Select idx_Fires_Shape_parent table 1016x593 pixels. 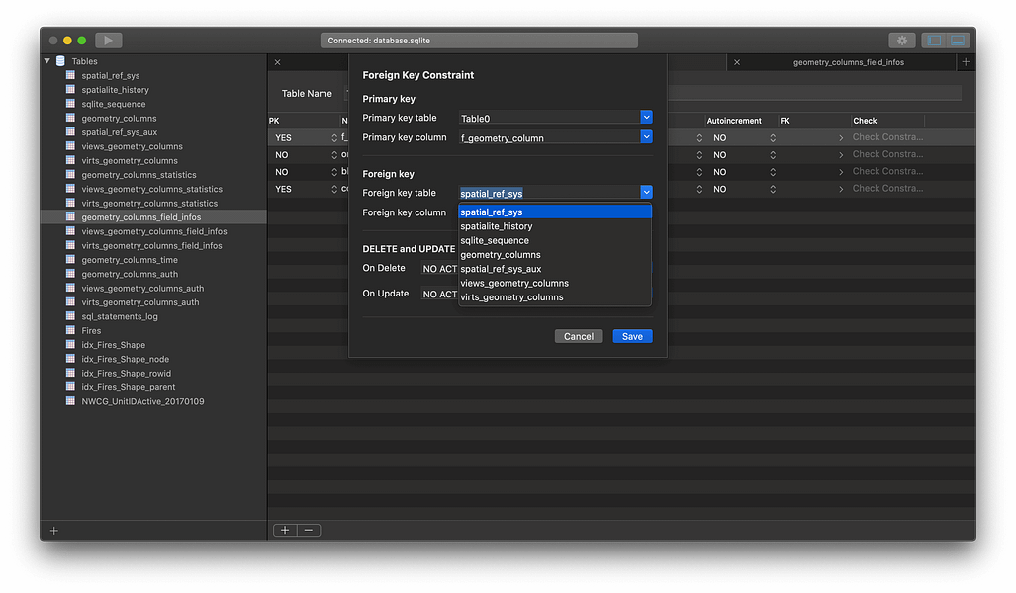(129, 387)
